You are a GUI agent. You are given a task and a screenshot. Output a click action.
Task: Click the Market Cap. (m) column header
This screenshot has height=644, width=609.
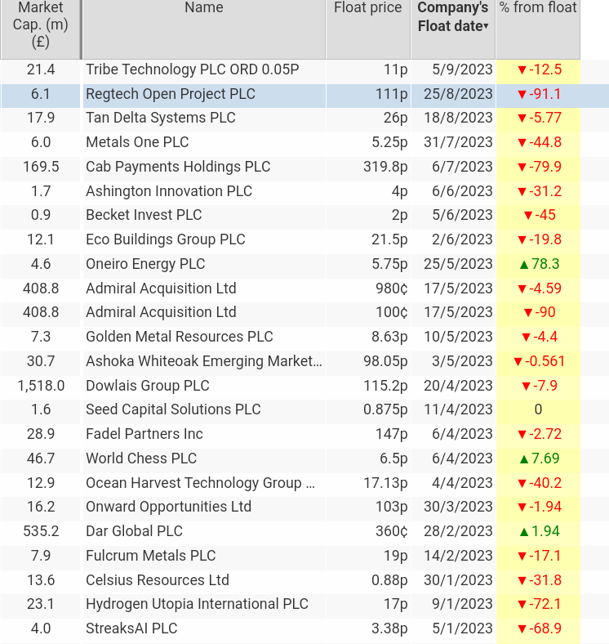pyautogui.click(x=41, y=25)
